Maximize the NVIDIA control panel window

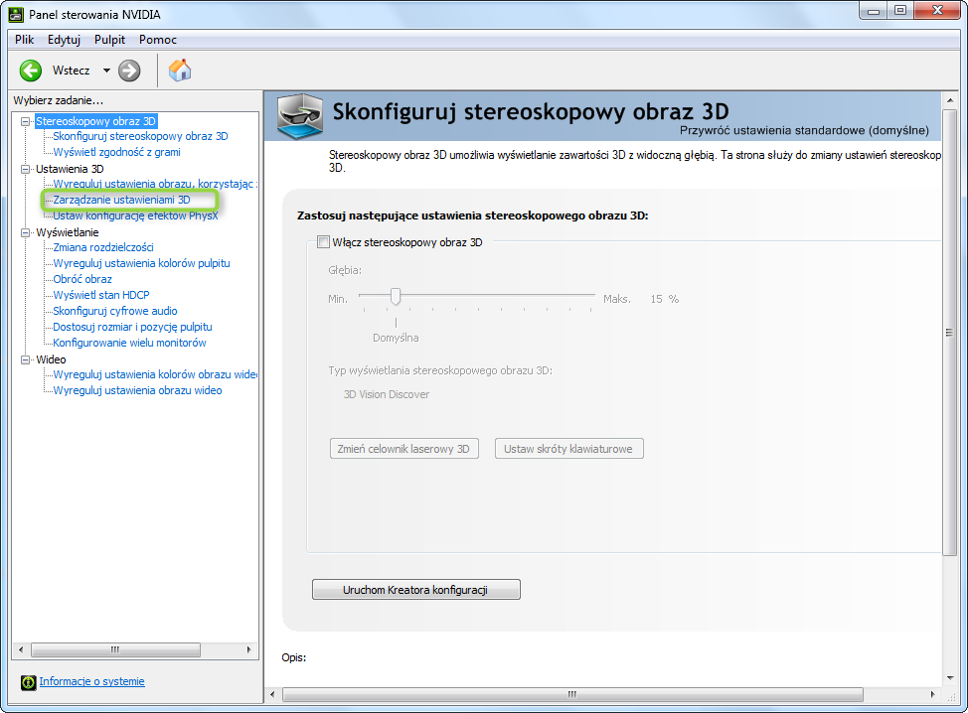(900, 11)
